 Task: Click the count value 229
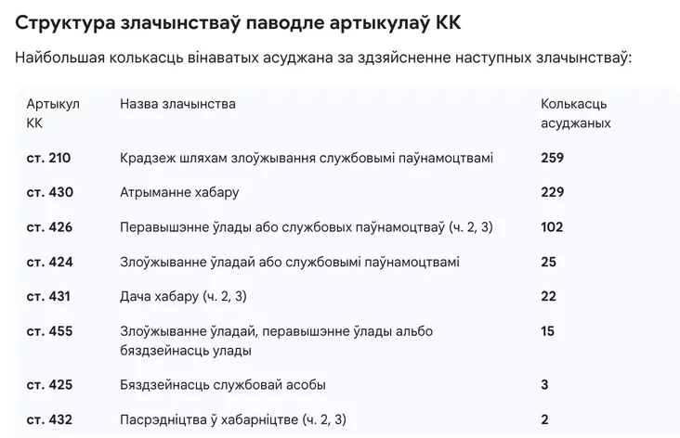click(x=552, y=193)
